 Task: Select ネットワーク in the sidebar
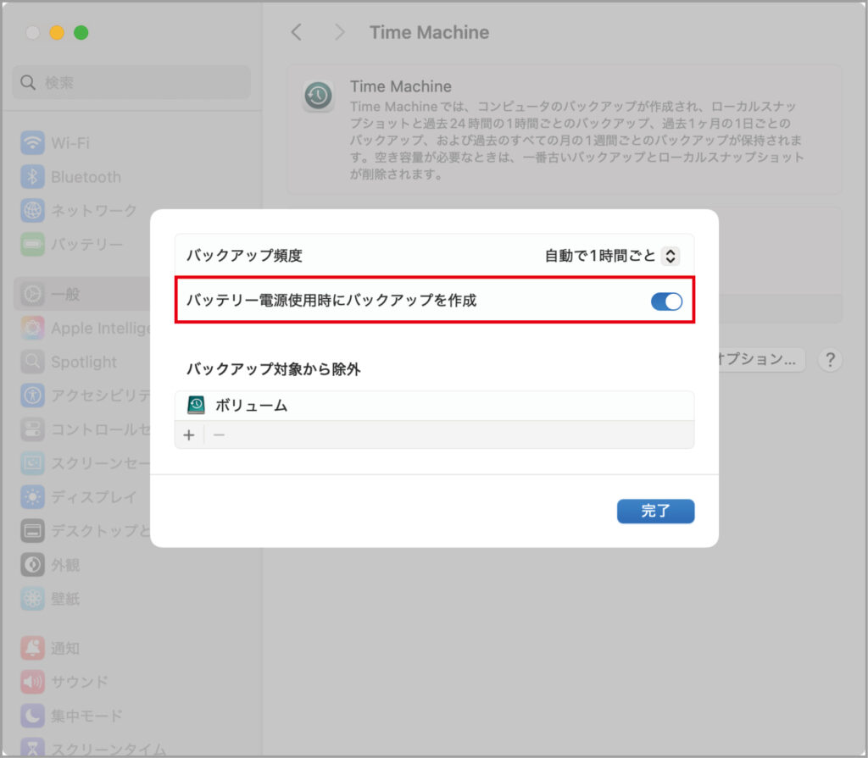tap(79, 210)
